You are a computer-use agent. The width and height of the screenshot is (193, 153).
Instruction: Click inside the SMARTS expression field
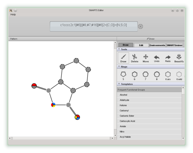pyautogui.click(x=94, y=26)
